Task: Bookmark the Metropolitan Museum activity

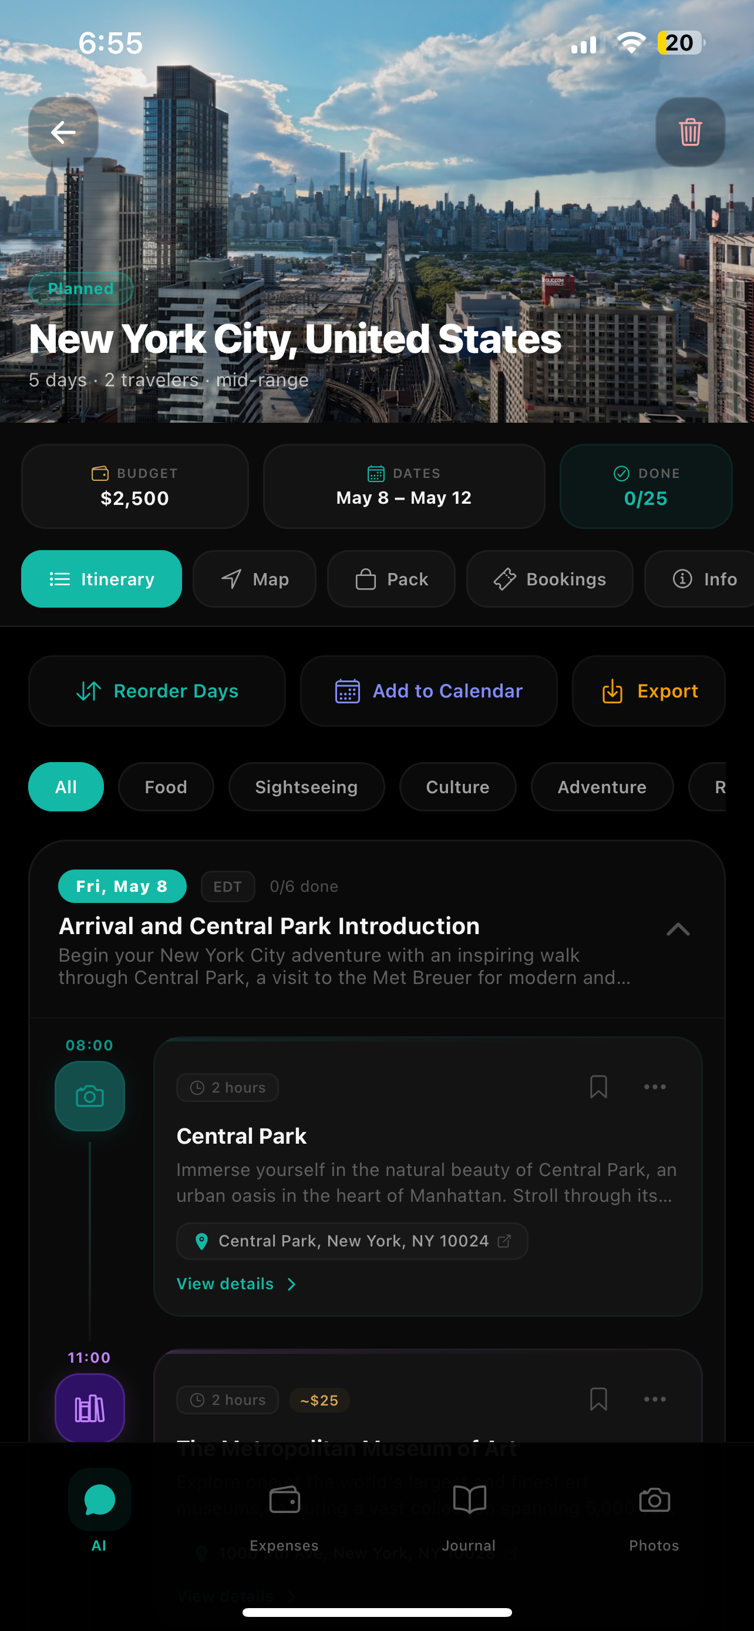Action: [598, 1399]
